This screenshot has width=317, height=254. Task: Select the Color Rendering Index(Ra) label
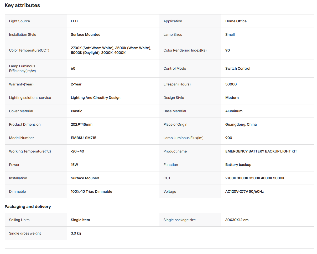[x=185, y=50]
